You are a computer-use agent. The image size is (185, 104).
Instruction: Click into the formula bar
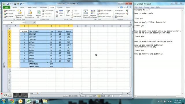(x=83, y=23)
